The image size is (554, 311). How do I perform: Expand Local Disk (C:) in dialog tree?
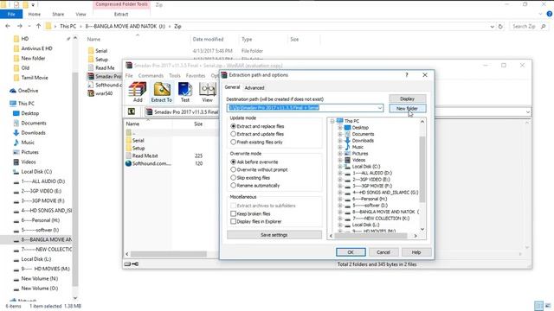point(340,167)
